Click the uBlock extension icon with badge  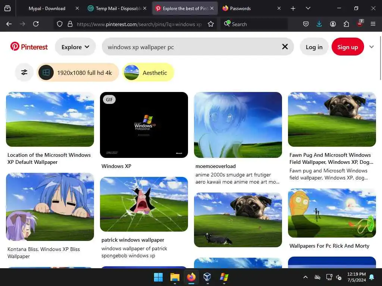360,23
